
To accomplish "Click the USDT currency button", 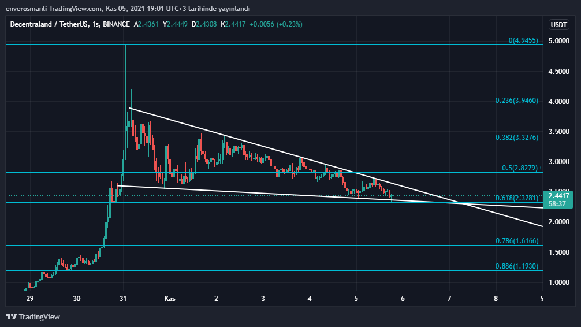I will pos(559,24).
